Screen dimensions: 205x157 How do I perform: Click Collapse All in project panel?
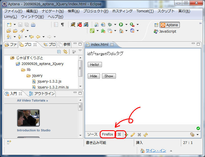click(59, 52)
